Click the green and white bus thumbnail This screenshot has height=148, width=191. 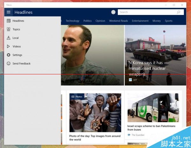[x=153, y=107]
